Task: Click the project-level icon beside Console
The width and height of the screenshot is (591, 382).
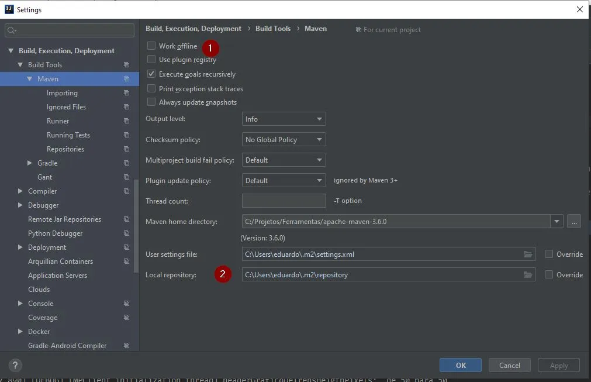Action: coord(127,304)
